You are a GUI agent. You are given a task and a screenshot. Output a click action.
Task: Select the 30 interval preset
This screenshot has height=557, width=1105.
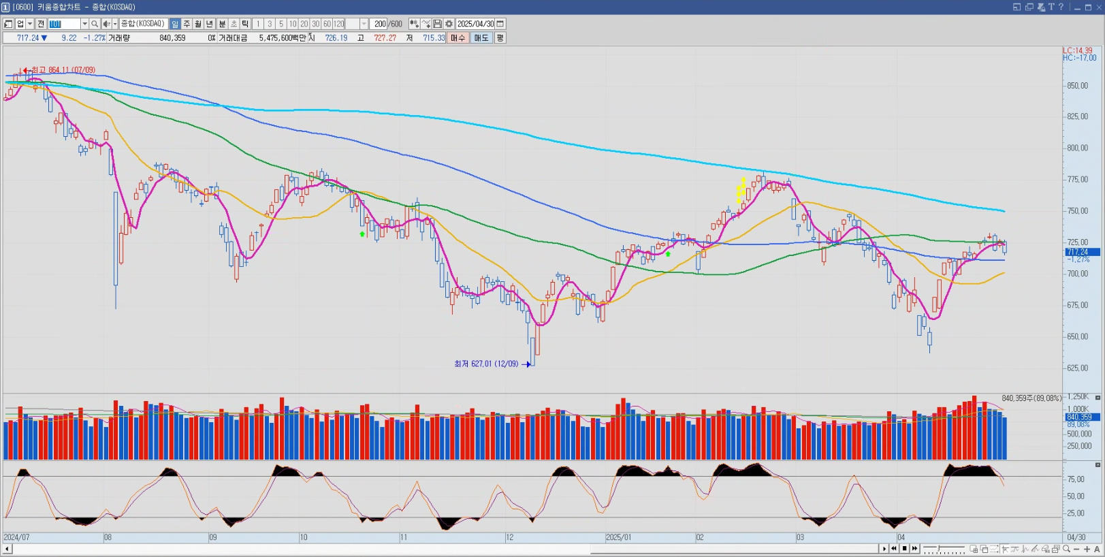(315, 24)
